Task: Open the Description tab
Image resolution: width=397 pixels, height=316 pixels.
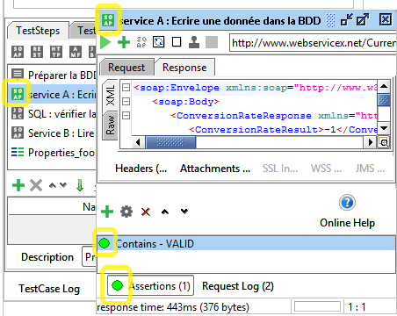Action: [x=47, y=257]
